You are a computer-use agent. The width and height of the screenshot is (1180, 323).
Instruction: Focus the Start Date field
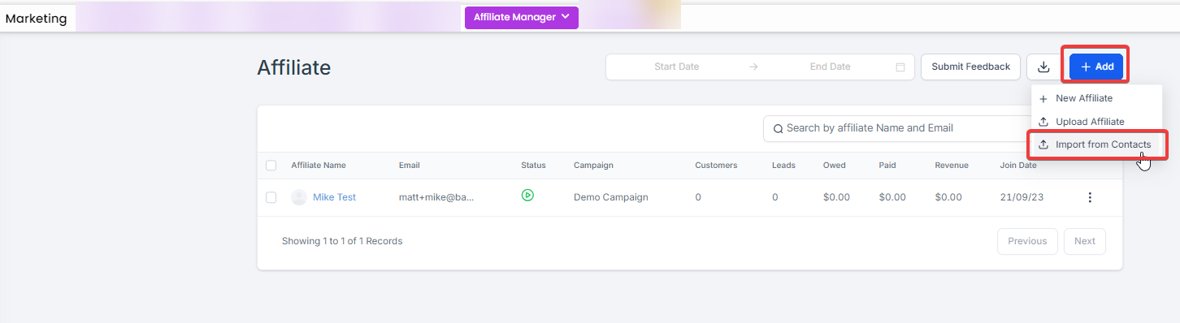[x=677, y=67]
